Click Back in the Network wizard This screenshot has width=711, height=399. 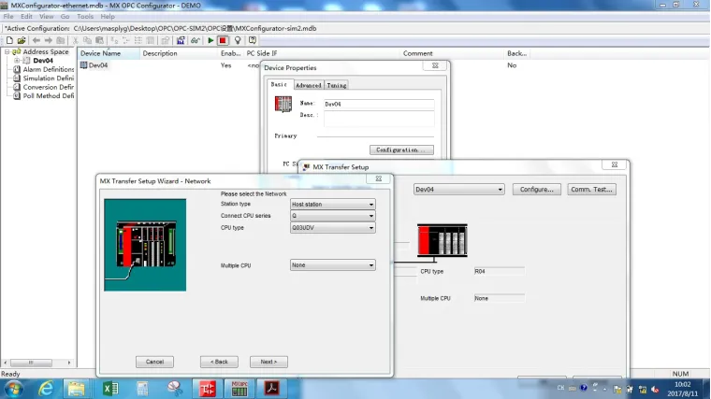pos(219,362)
